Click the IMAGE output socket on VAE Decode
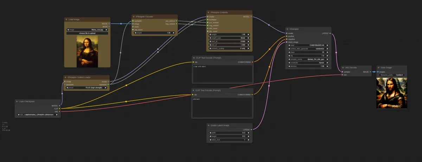The height and width of the screenshot is (162, 422). [x=370, y=72]
